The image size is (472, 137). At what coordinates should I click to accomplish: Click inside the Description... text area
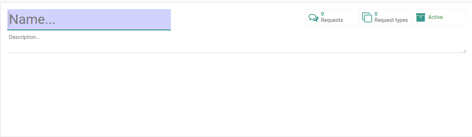(x=237, y=43)
